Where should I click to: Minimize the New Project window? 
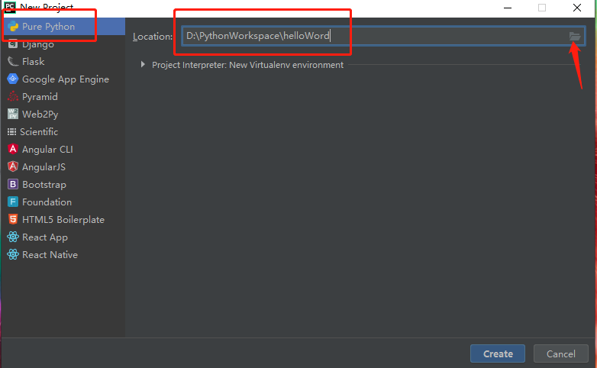click(508, 8)
